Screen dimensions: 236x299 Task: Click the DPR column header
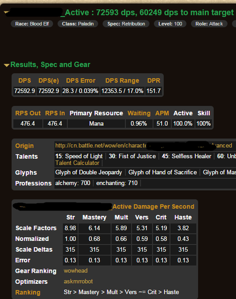[153, 80]
